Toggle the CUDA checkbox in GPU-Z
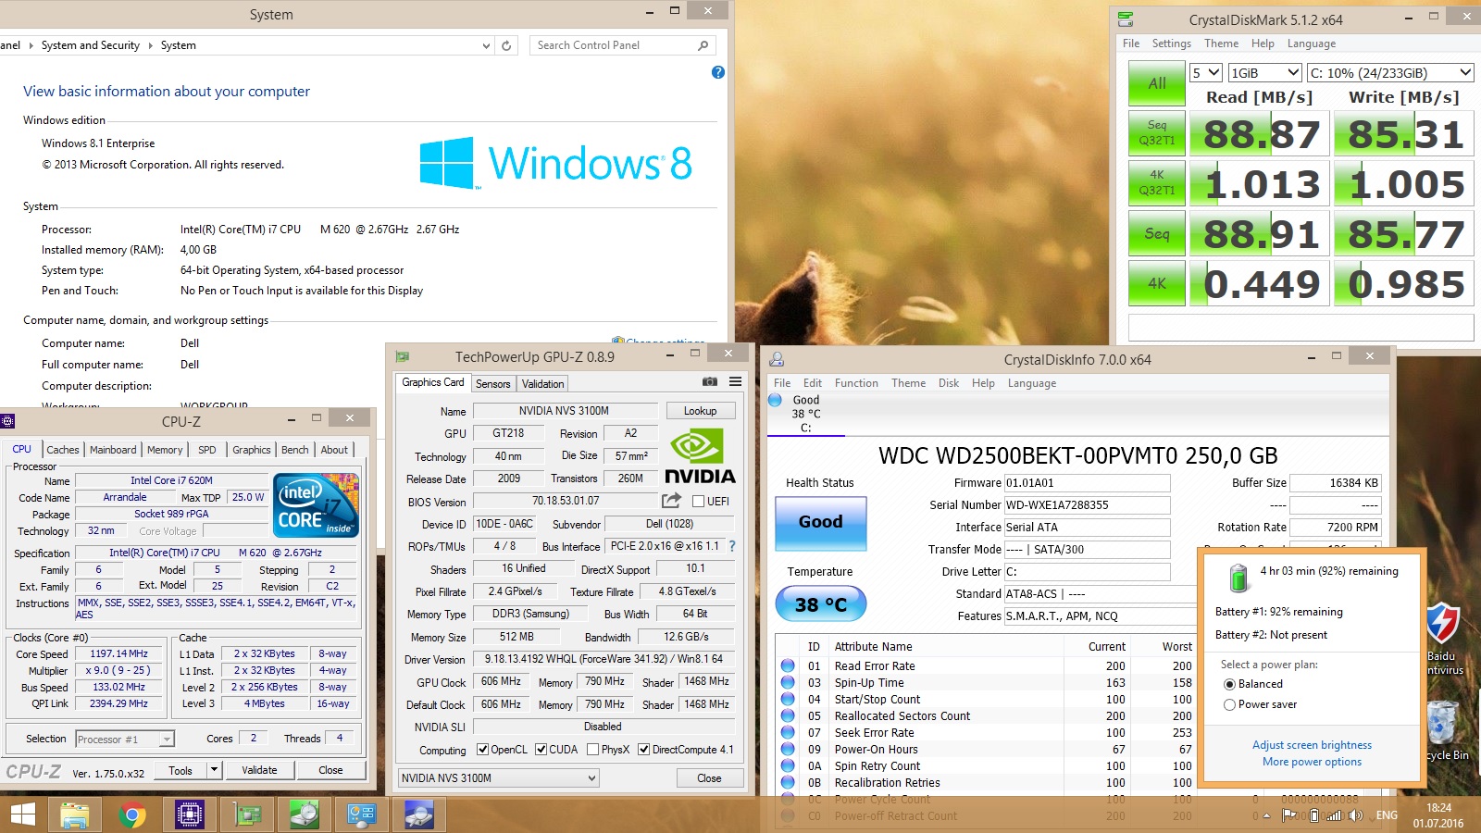 point(541,750)
